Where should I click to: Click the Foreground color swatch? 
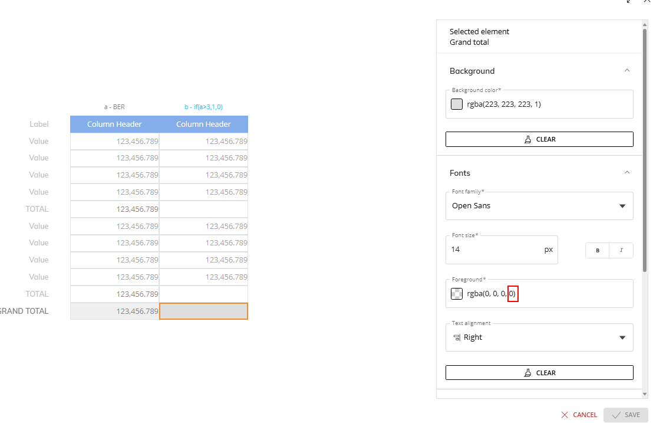point(456,294)
